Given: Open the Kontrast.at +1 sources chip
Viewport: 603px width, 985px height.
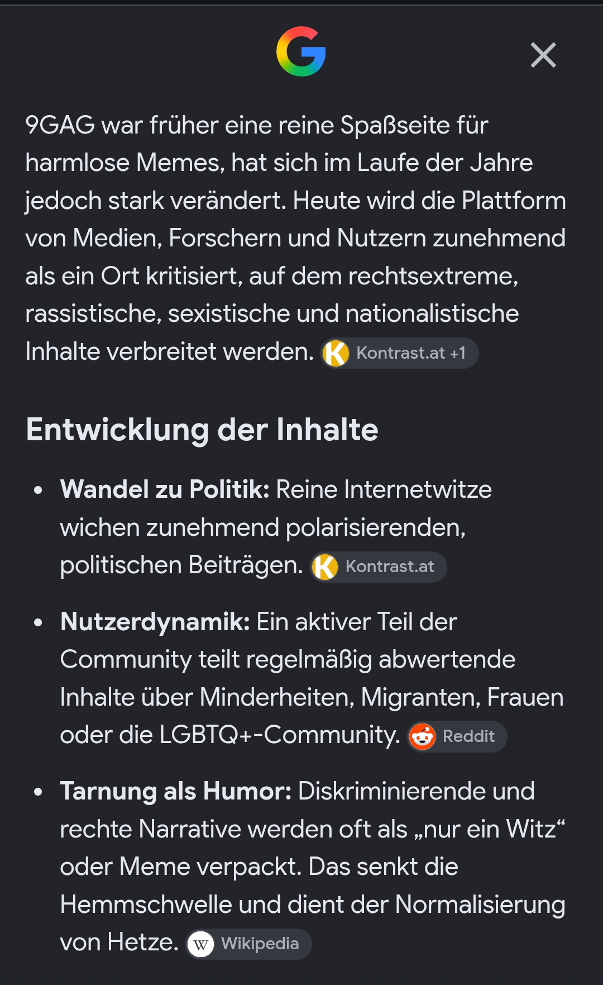Looking at the screenshot, I should point(400,353).
